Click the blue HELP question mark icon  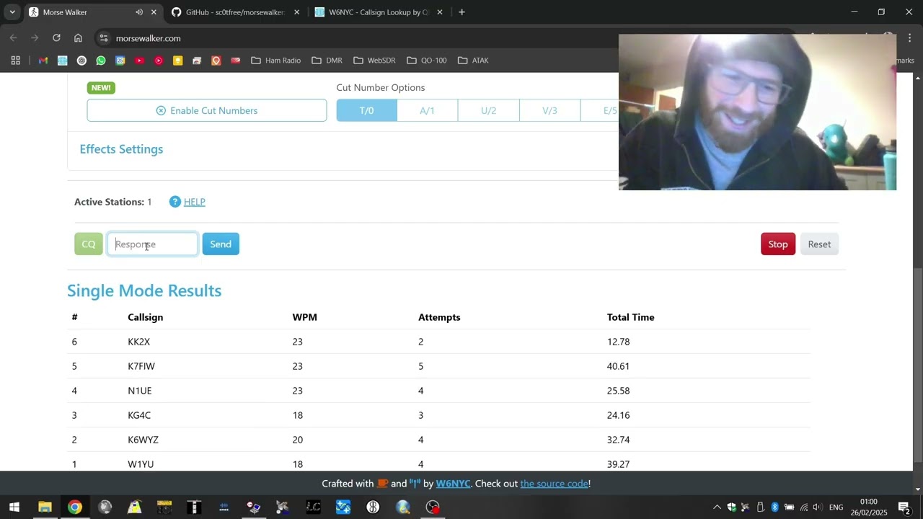pyautogui.click(x=175, y=202)
